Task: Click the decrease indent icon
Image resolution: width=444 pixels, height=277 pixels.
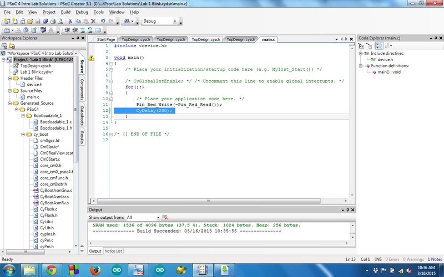Action: pyautogui.click(x=67, y=30)
